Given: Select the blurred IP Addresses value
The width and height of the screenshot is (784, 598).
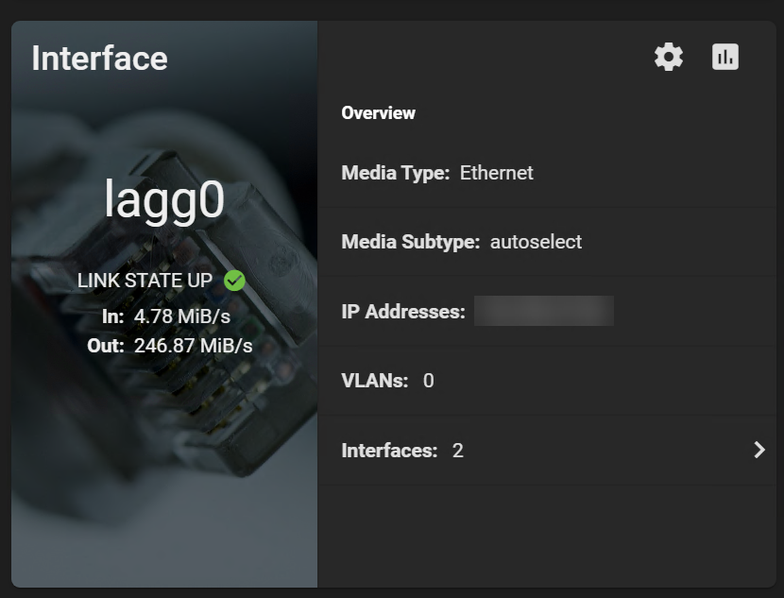Looking at the screenshot, I should pos(543,311).
